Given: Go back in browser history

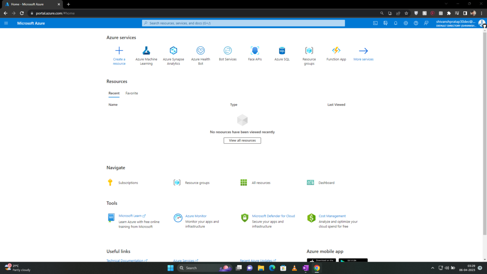Looking at the screenshot, I should pyautogui.click(x=5, y=13).
